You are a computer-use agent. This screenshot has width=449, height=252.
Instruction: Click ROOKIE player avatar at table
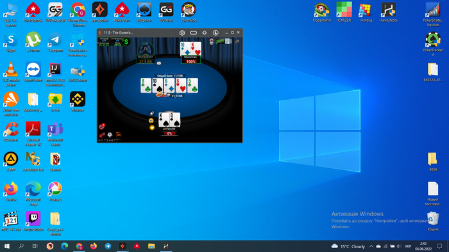(146, 49)
